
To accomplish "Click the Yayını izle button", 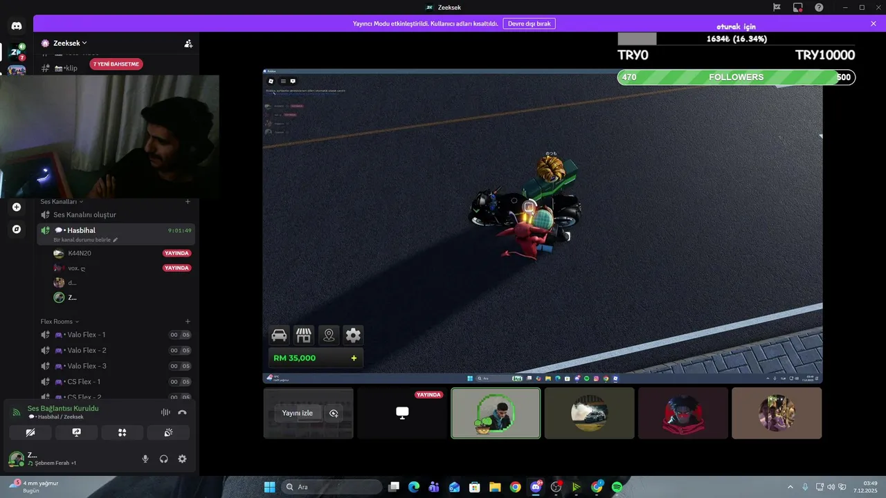I will [297, 413].
